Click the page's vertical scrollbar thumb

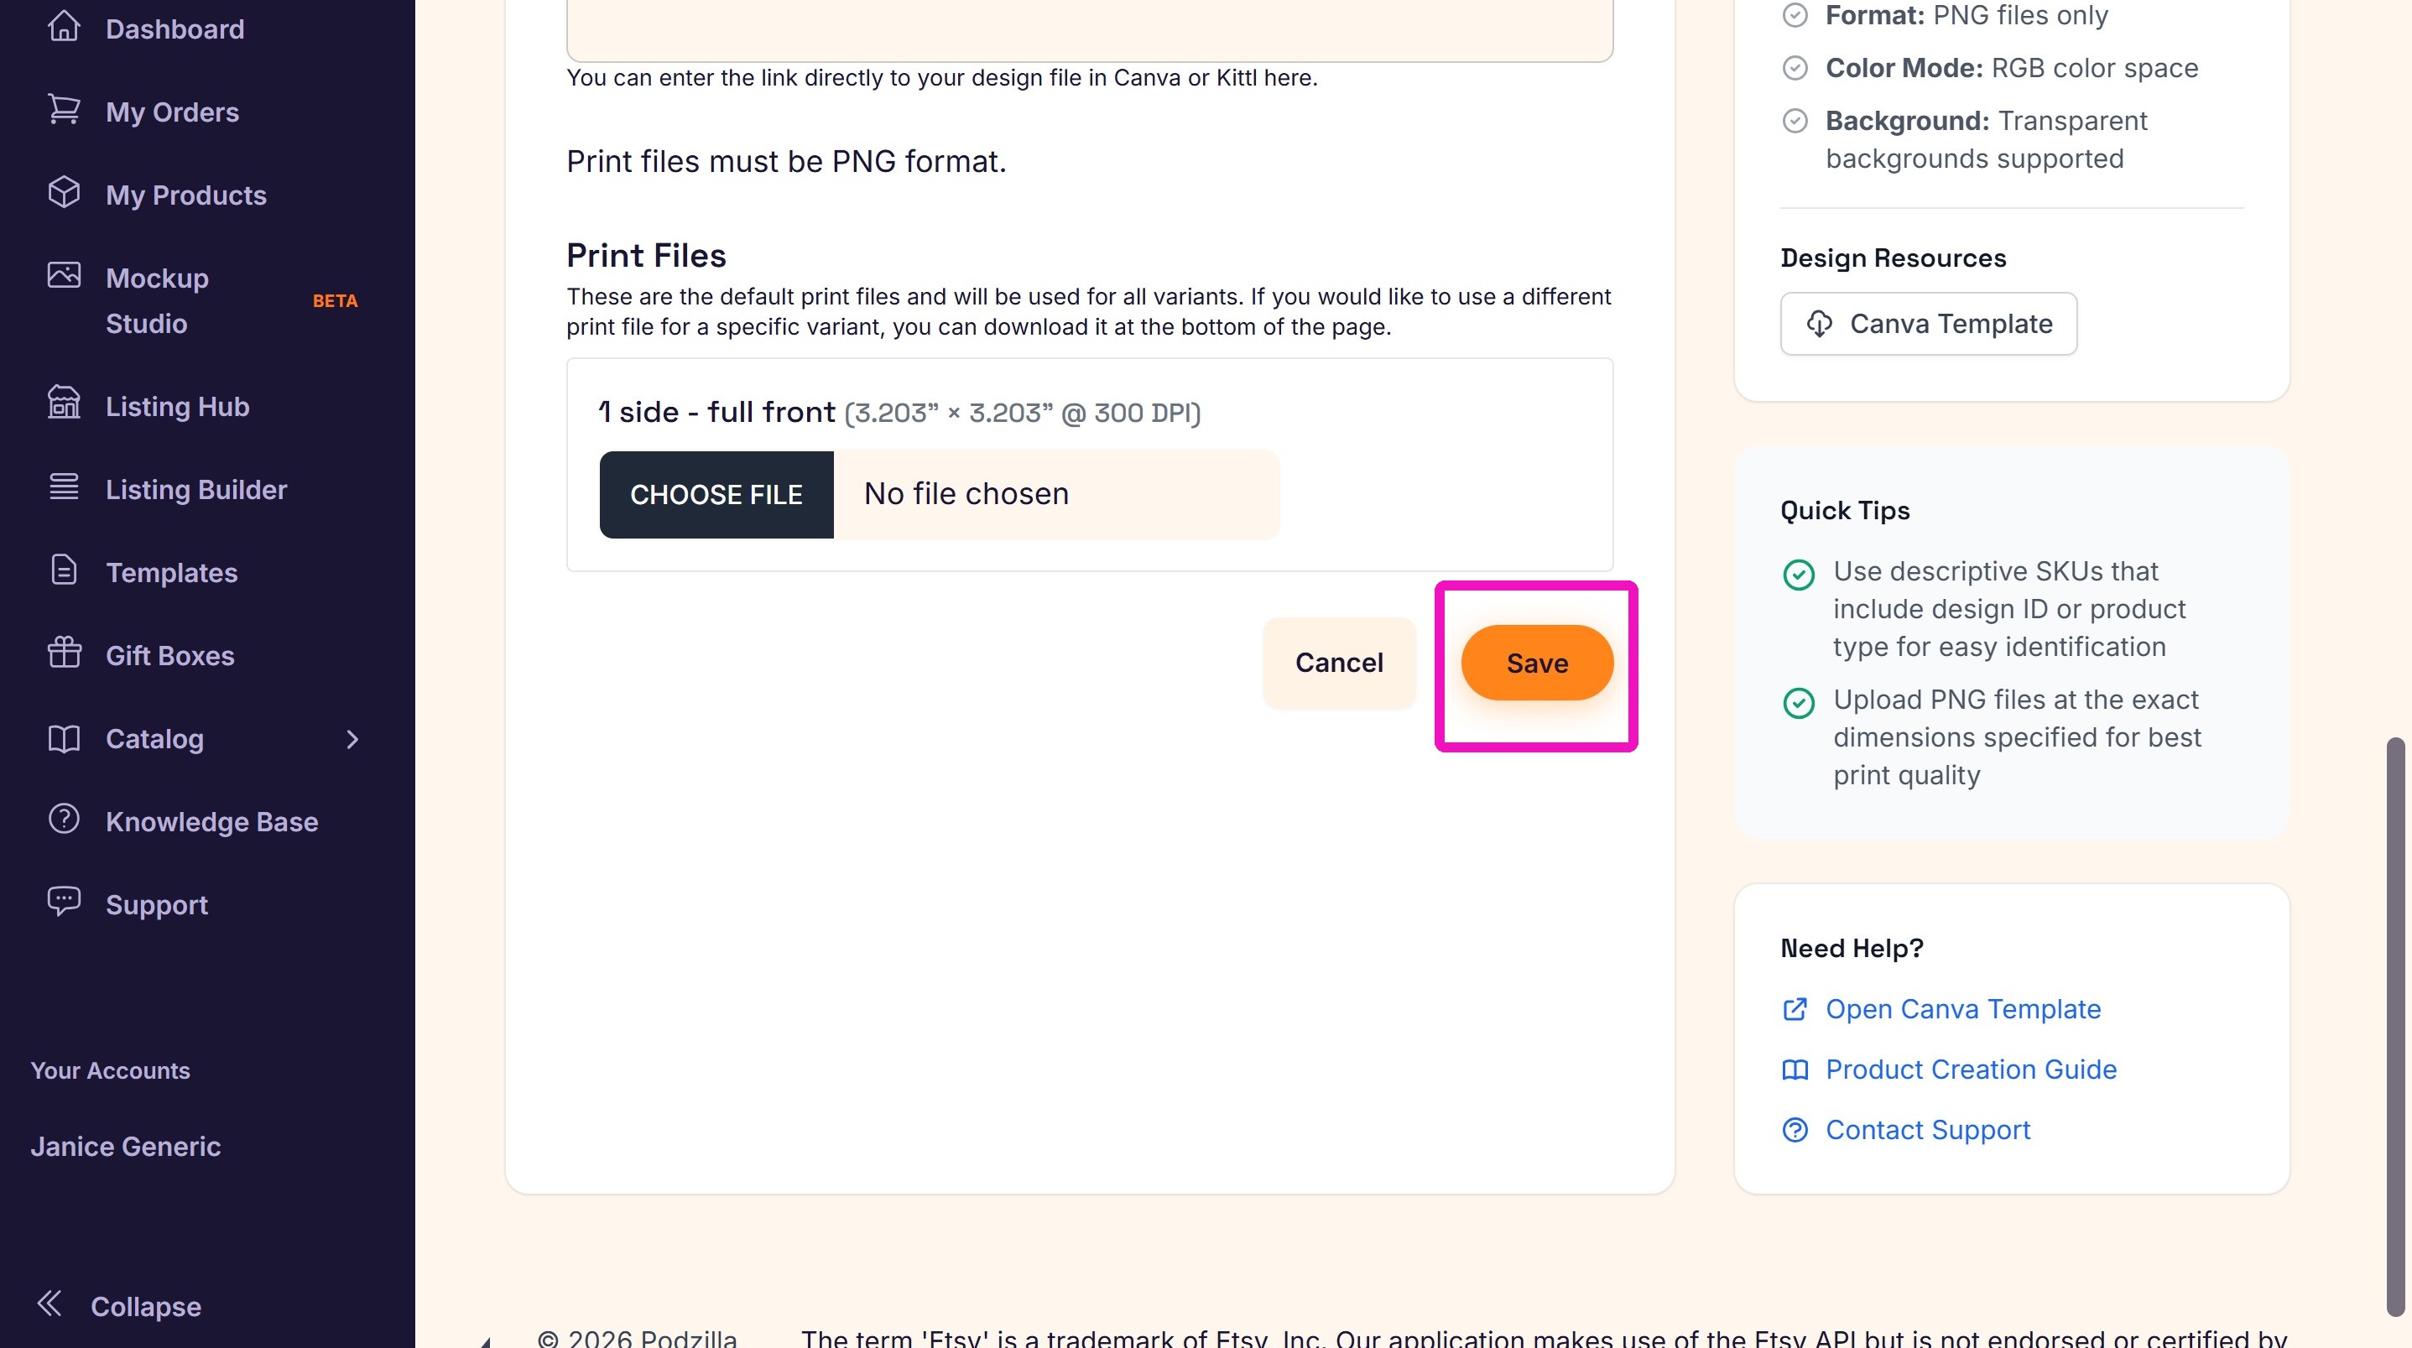tap(2394, 1027)
